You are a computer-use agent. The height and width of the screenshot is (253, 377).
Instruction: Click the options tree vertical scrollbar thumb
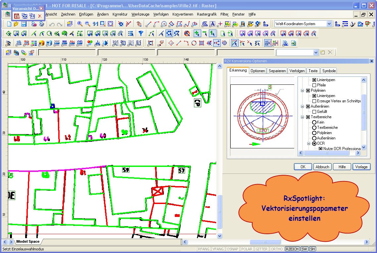pos(364,113)
